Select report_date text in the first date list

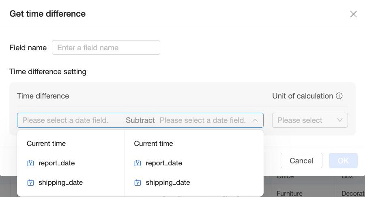click(x=56, y=163)
